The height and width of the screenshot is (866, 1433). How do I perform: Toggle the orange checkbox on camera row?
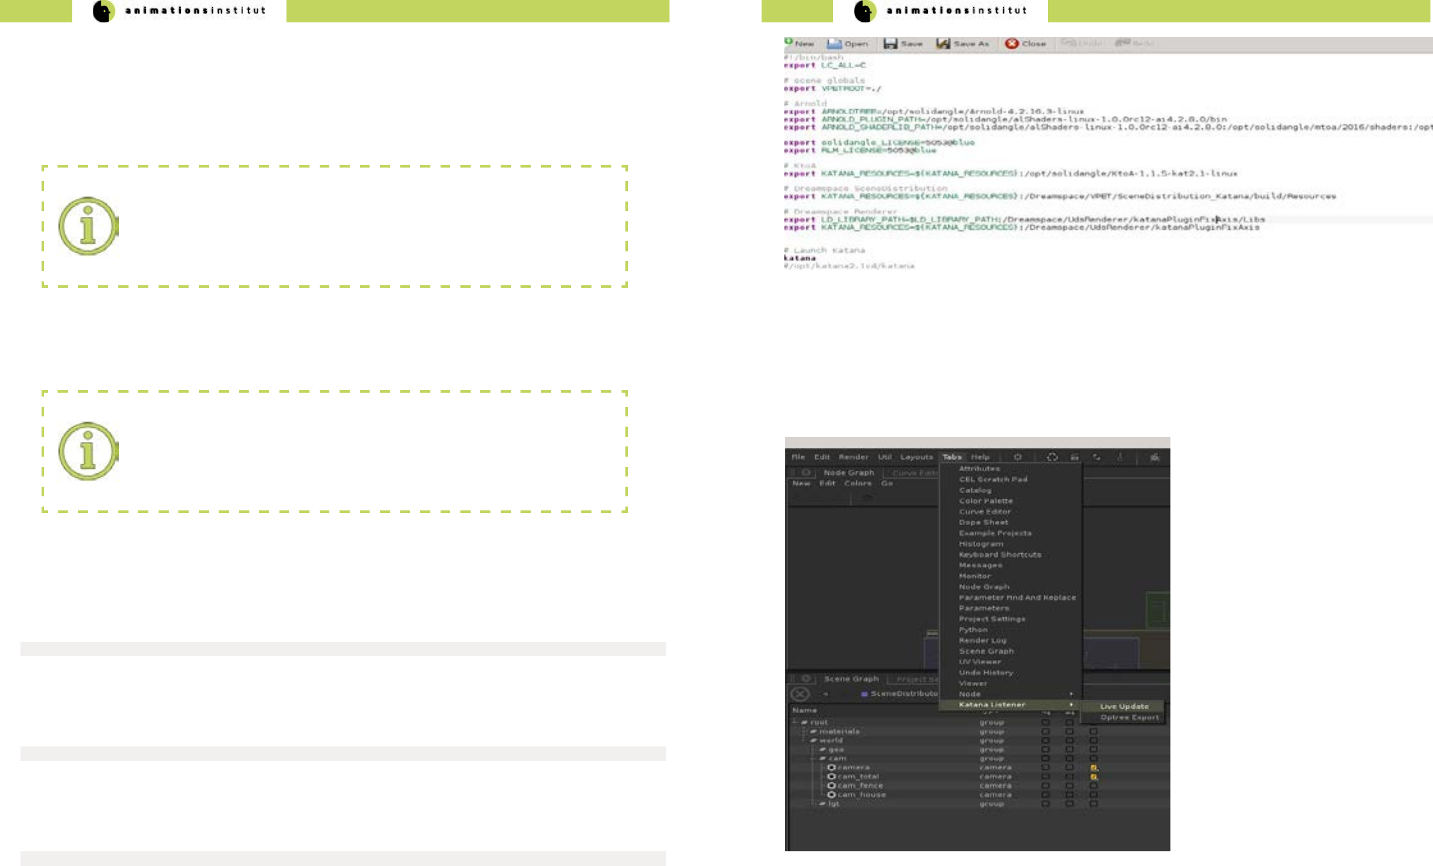click(x=1094, y=768)
